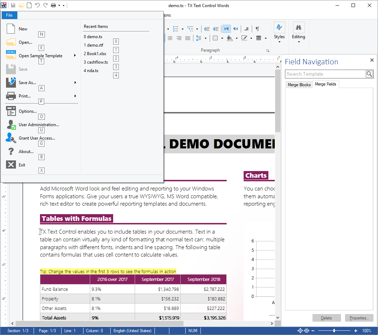Select the text shading paint bucket icon

[229, 38]
